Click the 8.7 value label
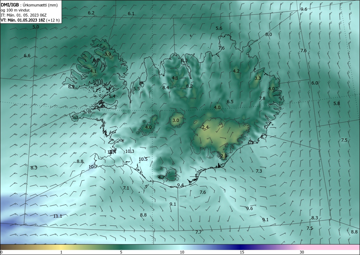Image resolution: width=360 pixels, height=255 pixels. 264,137
